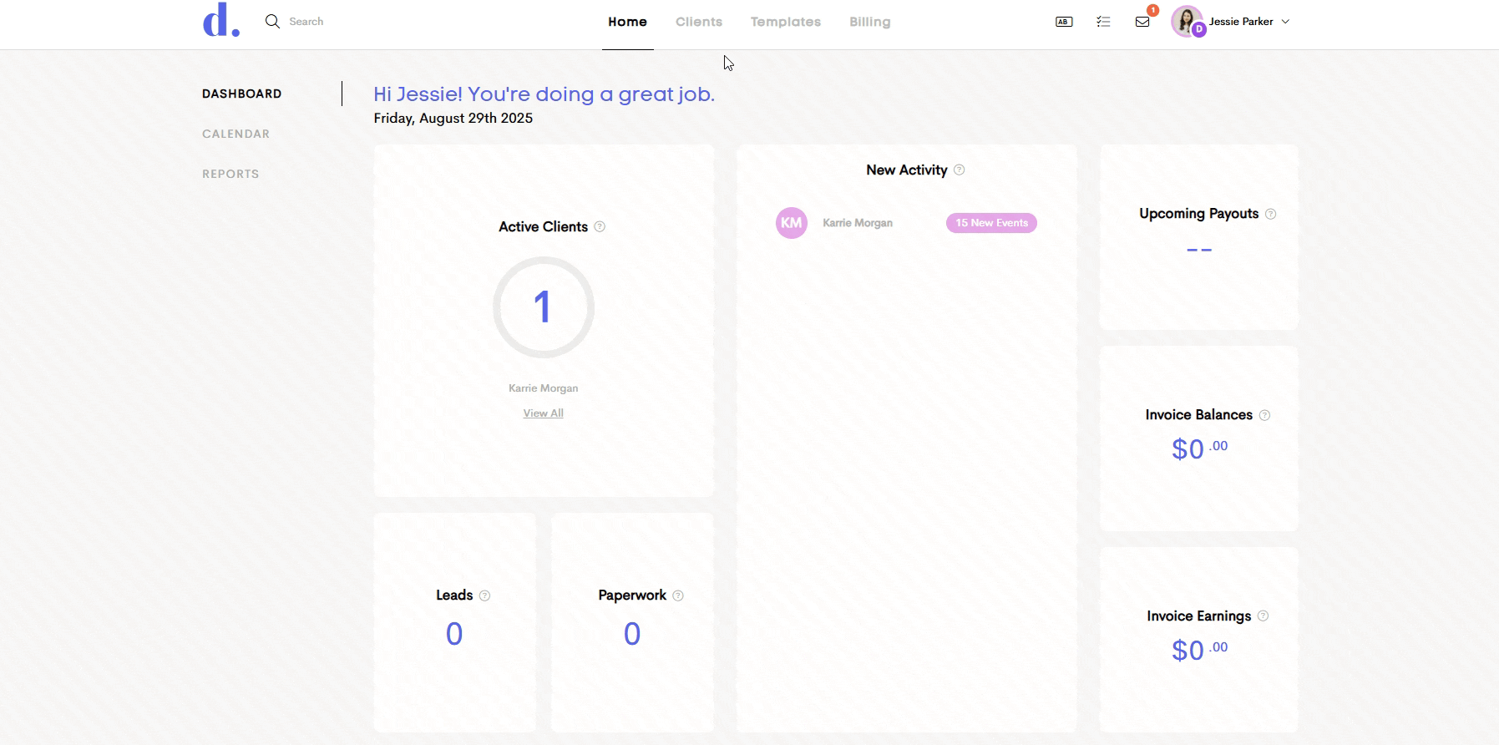Click the Leads help icon
The image size is (1499, 745).
(485, 595)
